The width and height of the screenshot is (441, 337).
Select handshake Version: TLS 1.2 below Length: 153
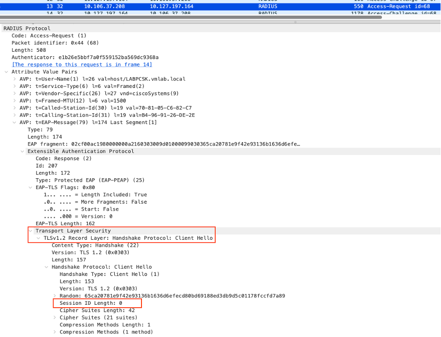click(99, 289)
